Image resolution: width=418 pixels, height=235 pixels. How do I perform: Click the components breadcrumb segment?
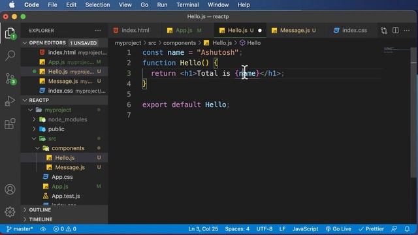click(180, 43)
